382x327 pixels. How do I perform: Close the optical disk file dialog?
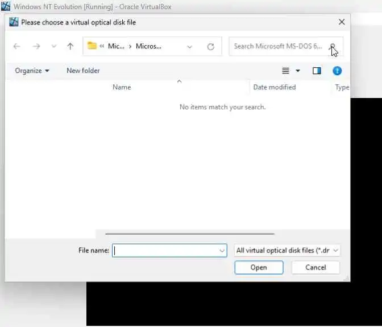342,22
